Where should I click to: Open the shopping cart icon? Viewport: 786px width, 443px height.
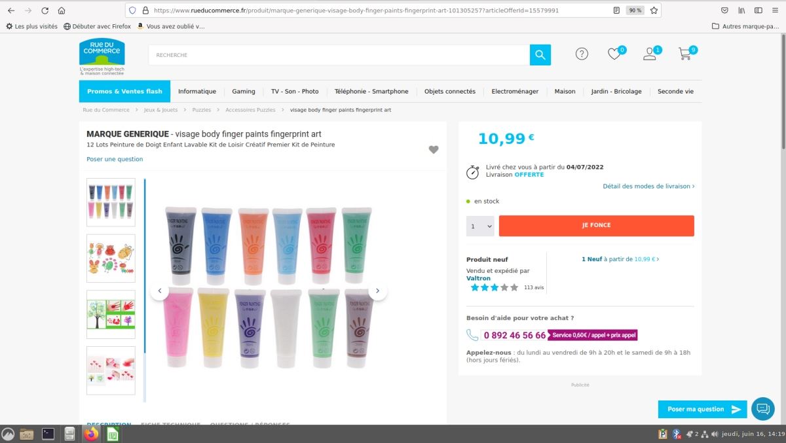coord(684,54)
